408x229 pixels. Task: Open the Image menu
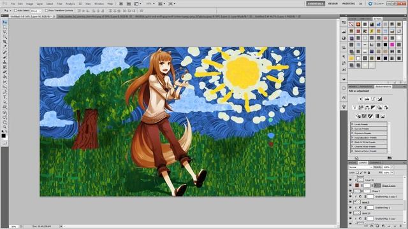tap(30, 4)
